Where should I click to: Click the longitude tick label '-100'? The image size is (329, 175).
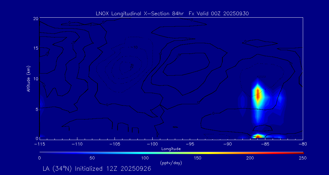click(152, 144)
